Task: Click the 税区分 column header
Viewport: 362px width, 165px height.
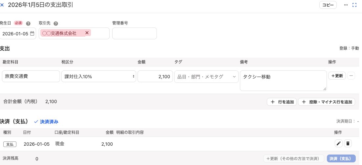Action: click(x=67, y=62)
